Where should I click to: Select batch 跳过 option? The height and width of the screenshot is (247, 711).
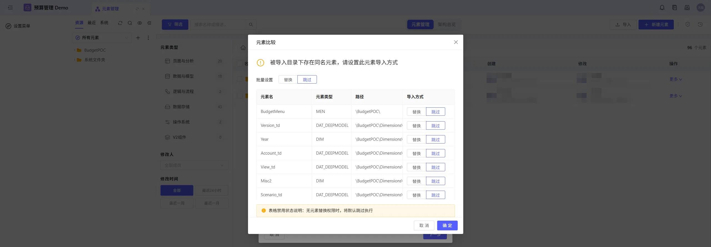[307, 80]
